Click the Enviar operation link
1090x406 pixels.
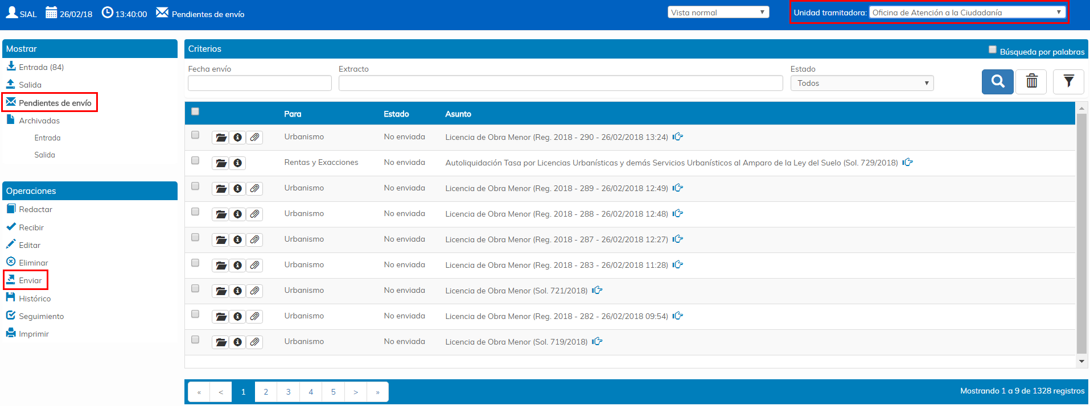pos(30,280)
